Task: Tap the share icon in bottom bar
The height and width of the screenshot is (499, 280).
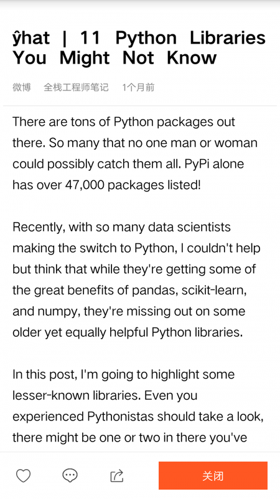Action: 117,476
